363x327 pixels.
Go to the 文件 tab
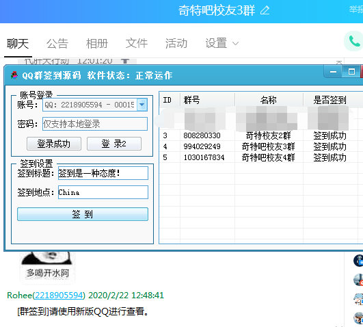[x=137, y=43]
